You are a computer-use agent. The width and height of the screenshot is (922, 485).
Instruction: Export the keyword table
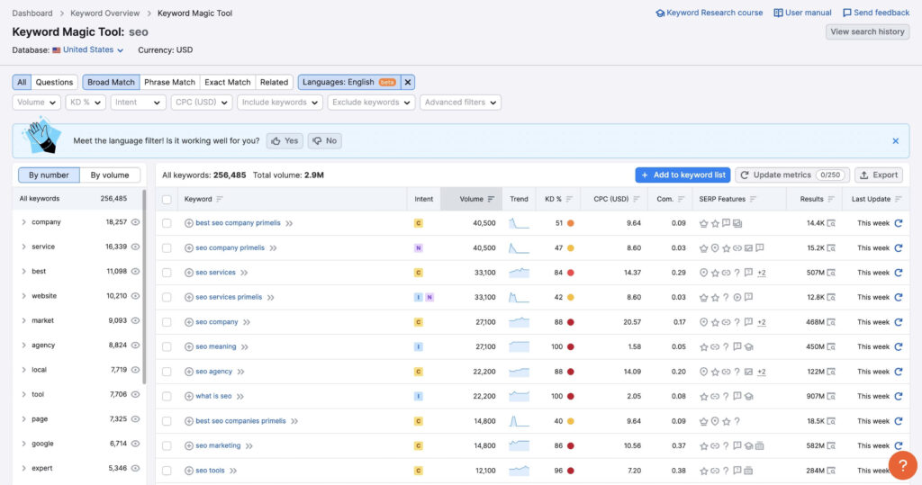coord(880,175)
